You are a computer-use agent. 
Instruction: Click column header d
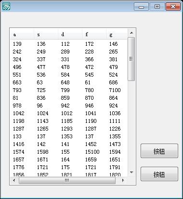tap(70, 34)
